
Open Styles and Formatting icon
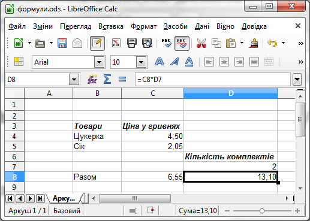[19, 62]
